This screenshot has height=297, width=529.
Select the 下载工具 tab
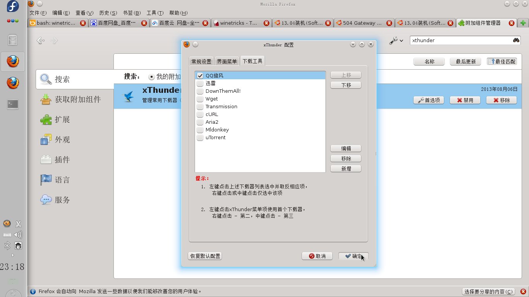click(x=252, y=61)
